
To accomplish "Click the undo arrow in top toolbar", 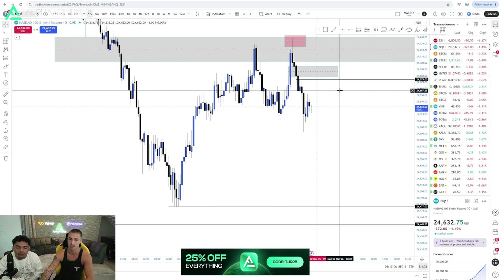I will 299,14.
